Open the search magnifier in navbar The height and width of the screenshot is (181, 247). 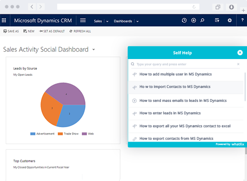tap(202, 20)
